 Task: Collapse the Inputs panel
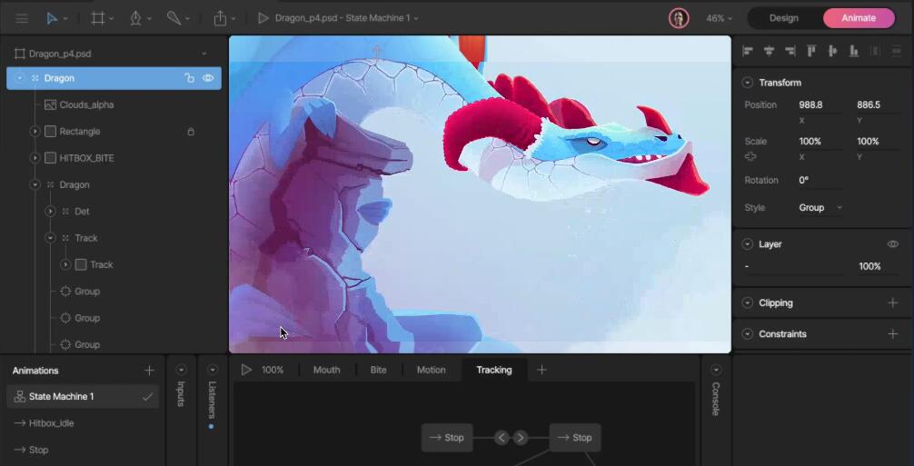(182, 370)
